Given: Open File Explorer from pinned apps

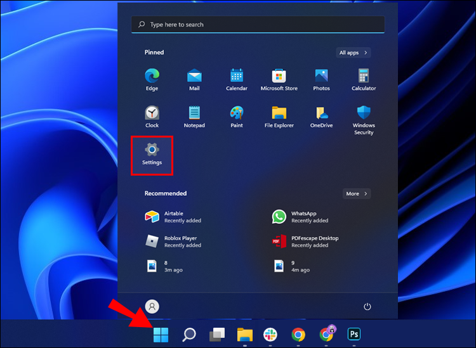Looking at the screenshot, I should click(x=279, y=117).
